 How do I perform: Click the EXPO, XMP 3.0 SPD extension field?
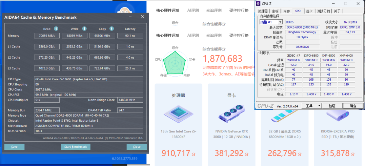pyautogui.click(x=350, y=27)
